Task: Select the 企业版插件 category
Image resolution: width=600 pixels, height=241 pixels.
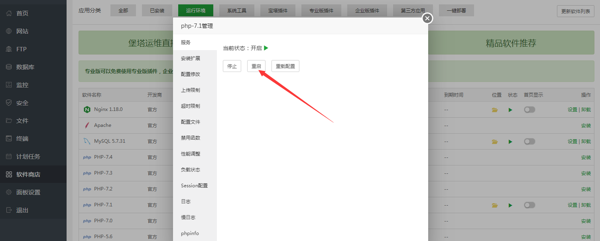Action: (367, 11)
